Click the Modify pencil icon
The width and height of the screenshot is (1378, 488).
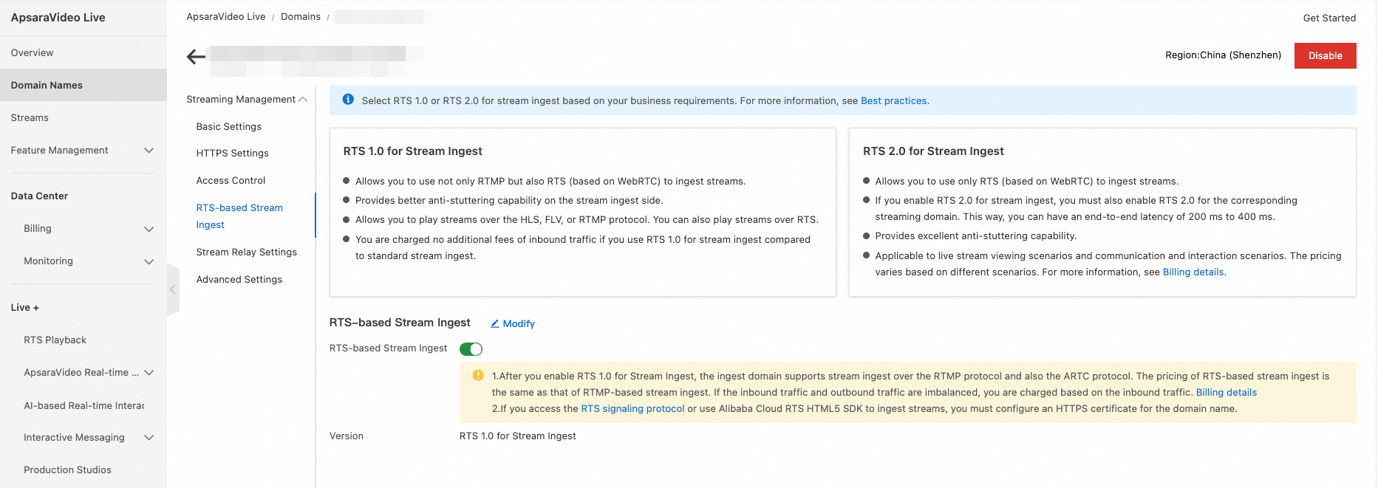pos(495,323)
